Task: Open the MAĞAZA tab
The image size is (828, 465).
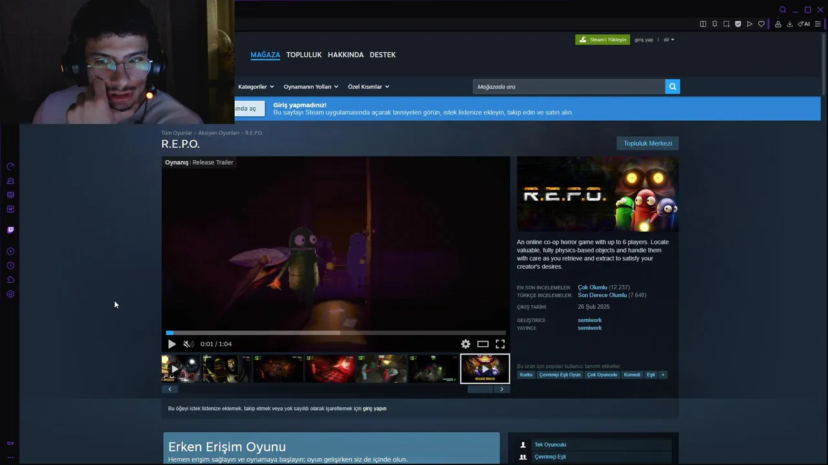Action: pos(265,55)
